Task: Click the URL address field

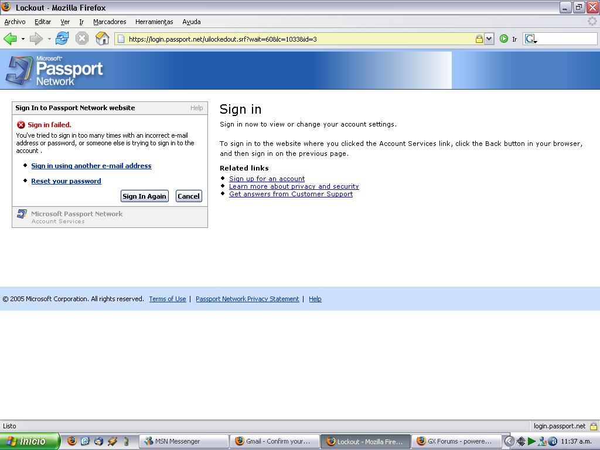Action: pos(301,39)
